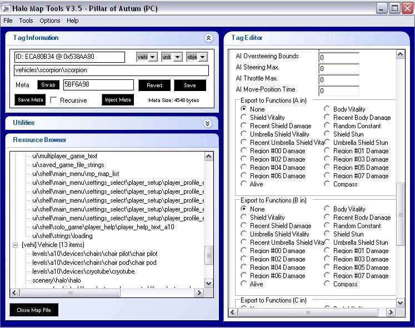Collapse the [vehi] Vehicle tree node
415x328 pixels.
coord(16,245)
